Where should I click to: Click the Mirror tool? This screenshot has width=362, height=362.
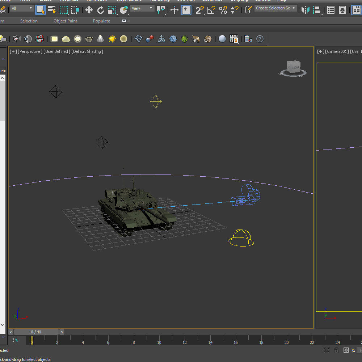[x=305, y=10]
